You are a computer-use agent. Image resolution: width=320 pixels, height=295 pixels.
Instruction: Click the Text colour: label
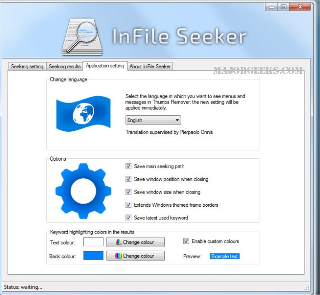62,243
